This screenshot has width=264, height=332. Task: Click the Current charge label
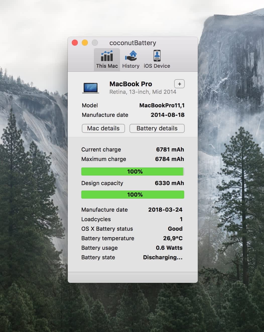[x=101, y=149]
